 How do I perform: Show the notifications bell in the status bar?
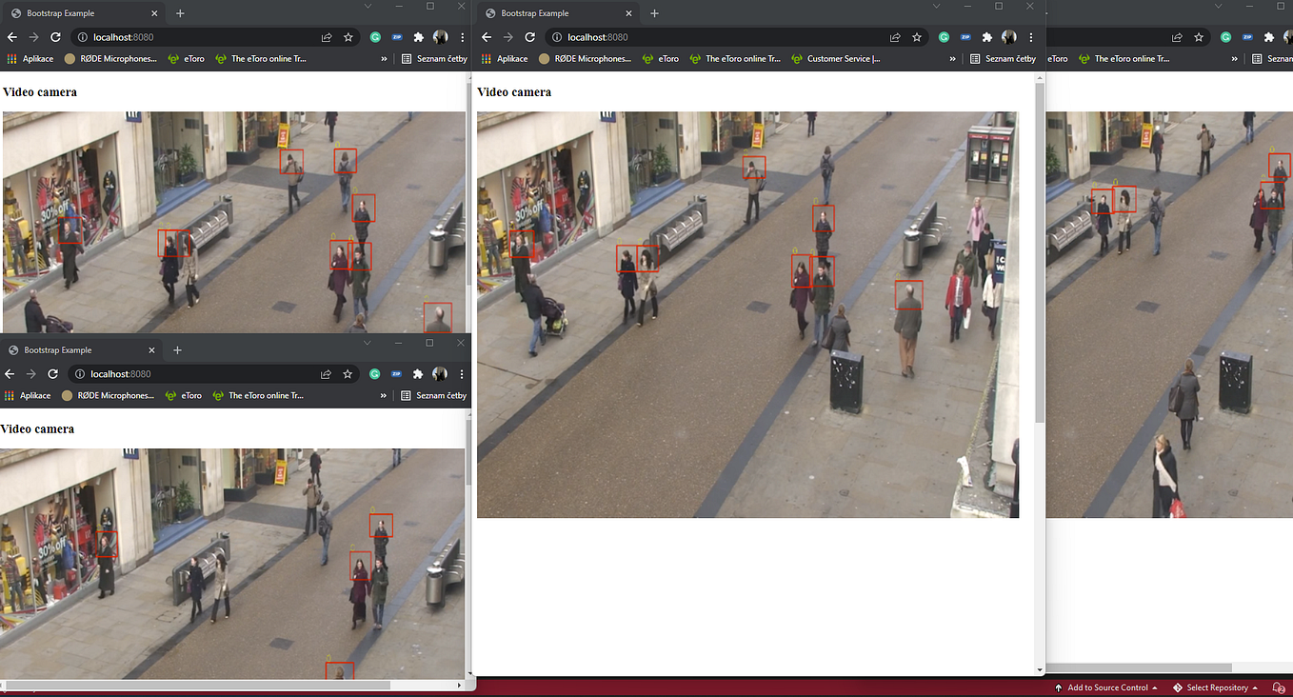1279,687
